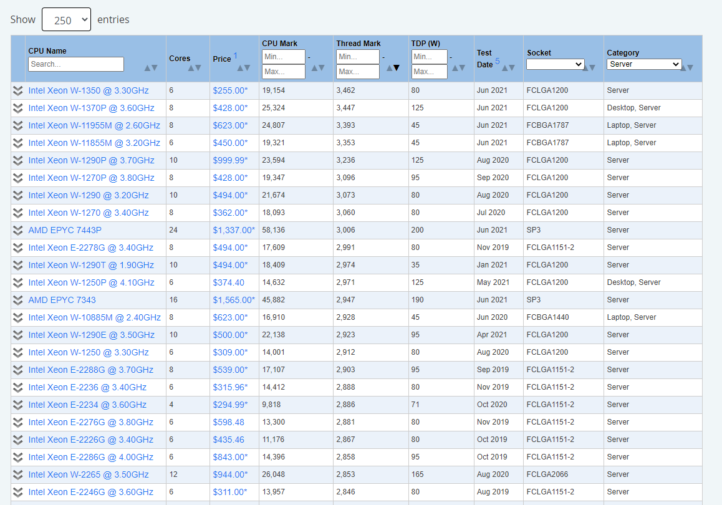The height and width of the screenshot is (505, 722).
Task: Expand details for Intel Xeon W-1350 row
Action: (18, 90)
